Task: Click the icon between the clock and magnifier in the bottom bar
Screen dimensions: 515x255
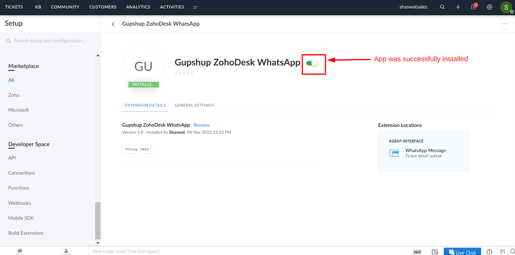Action: pyautogui.click(x=502, y=252)
